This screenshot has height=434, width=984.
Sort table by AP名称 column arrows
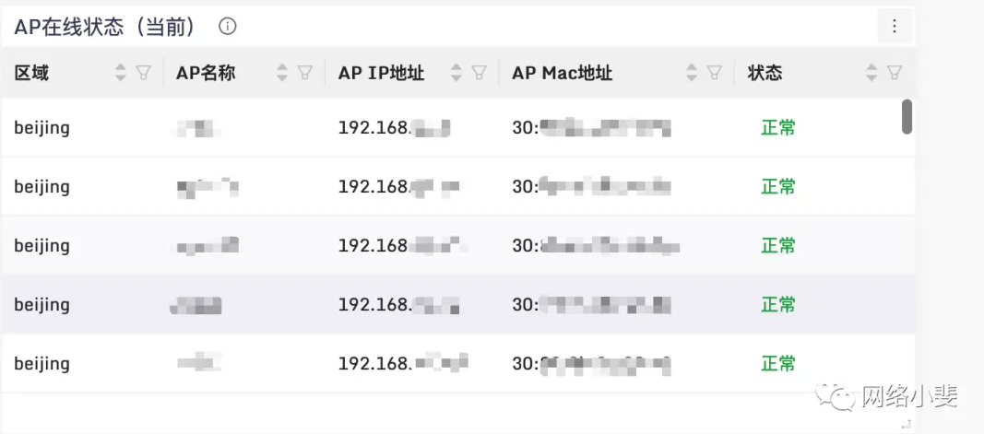(283, 73)
